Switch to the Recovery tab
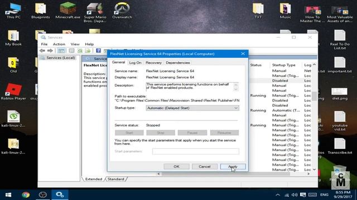The height and width of the screenshot is (200, 357). click(x=154, y=63)
